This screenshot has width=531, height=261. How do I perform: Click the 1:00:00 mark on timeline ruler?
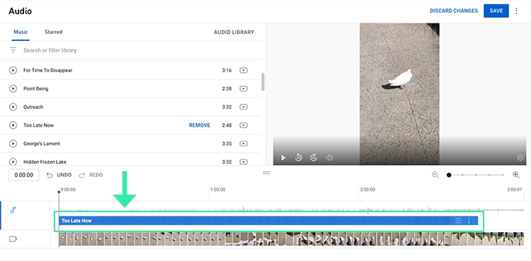pos(218,190)
